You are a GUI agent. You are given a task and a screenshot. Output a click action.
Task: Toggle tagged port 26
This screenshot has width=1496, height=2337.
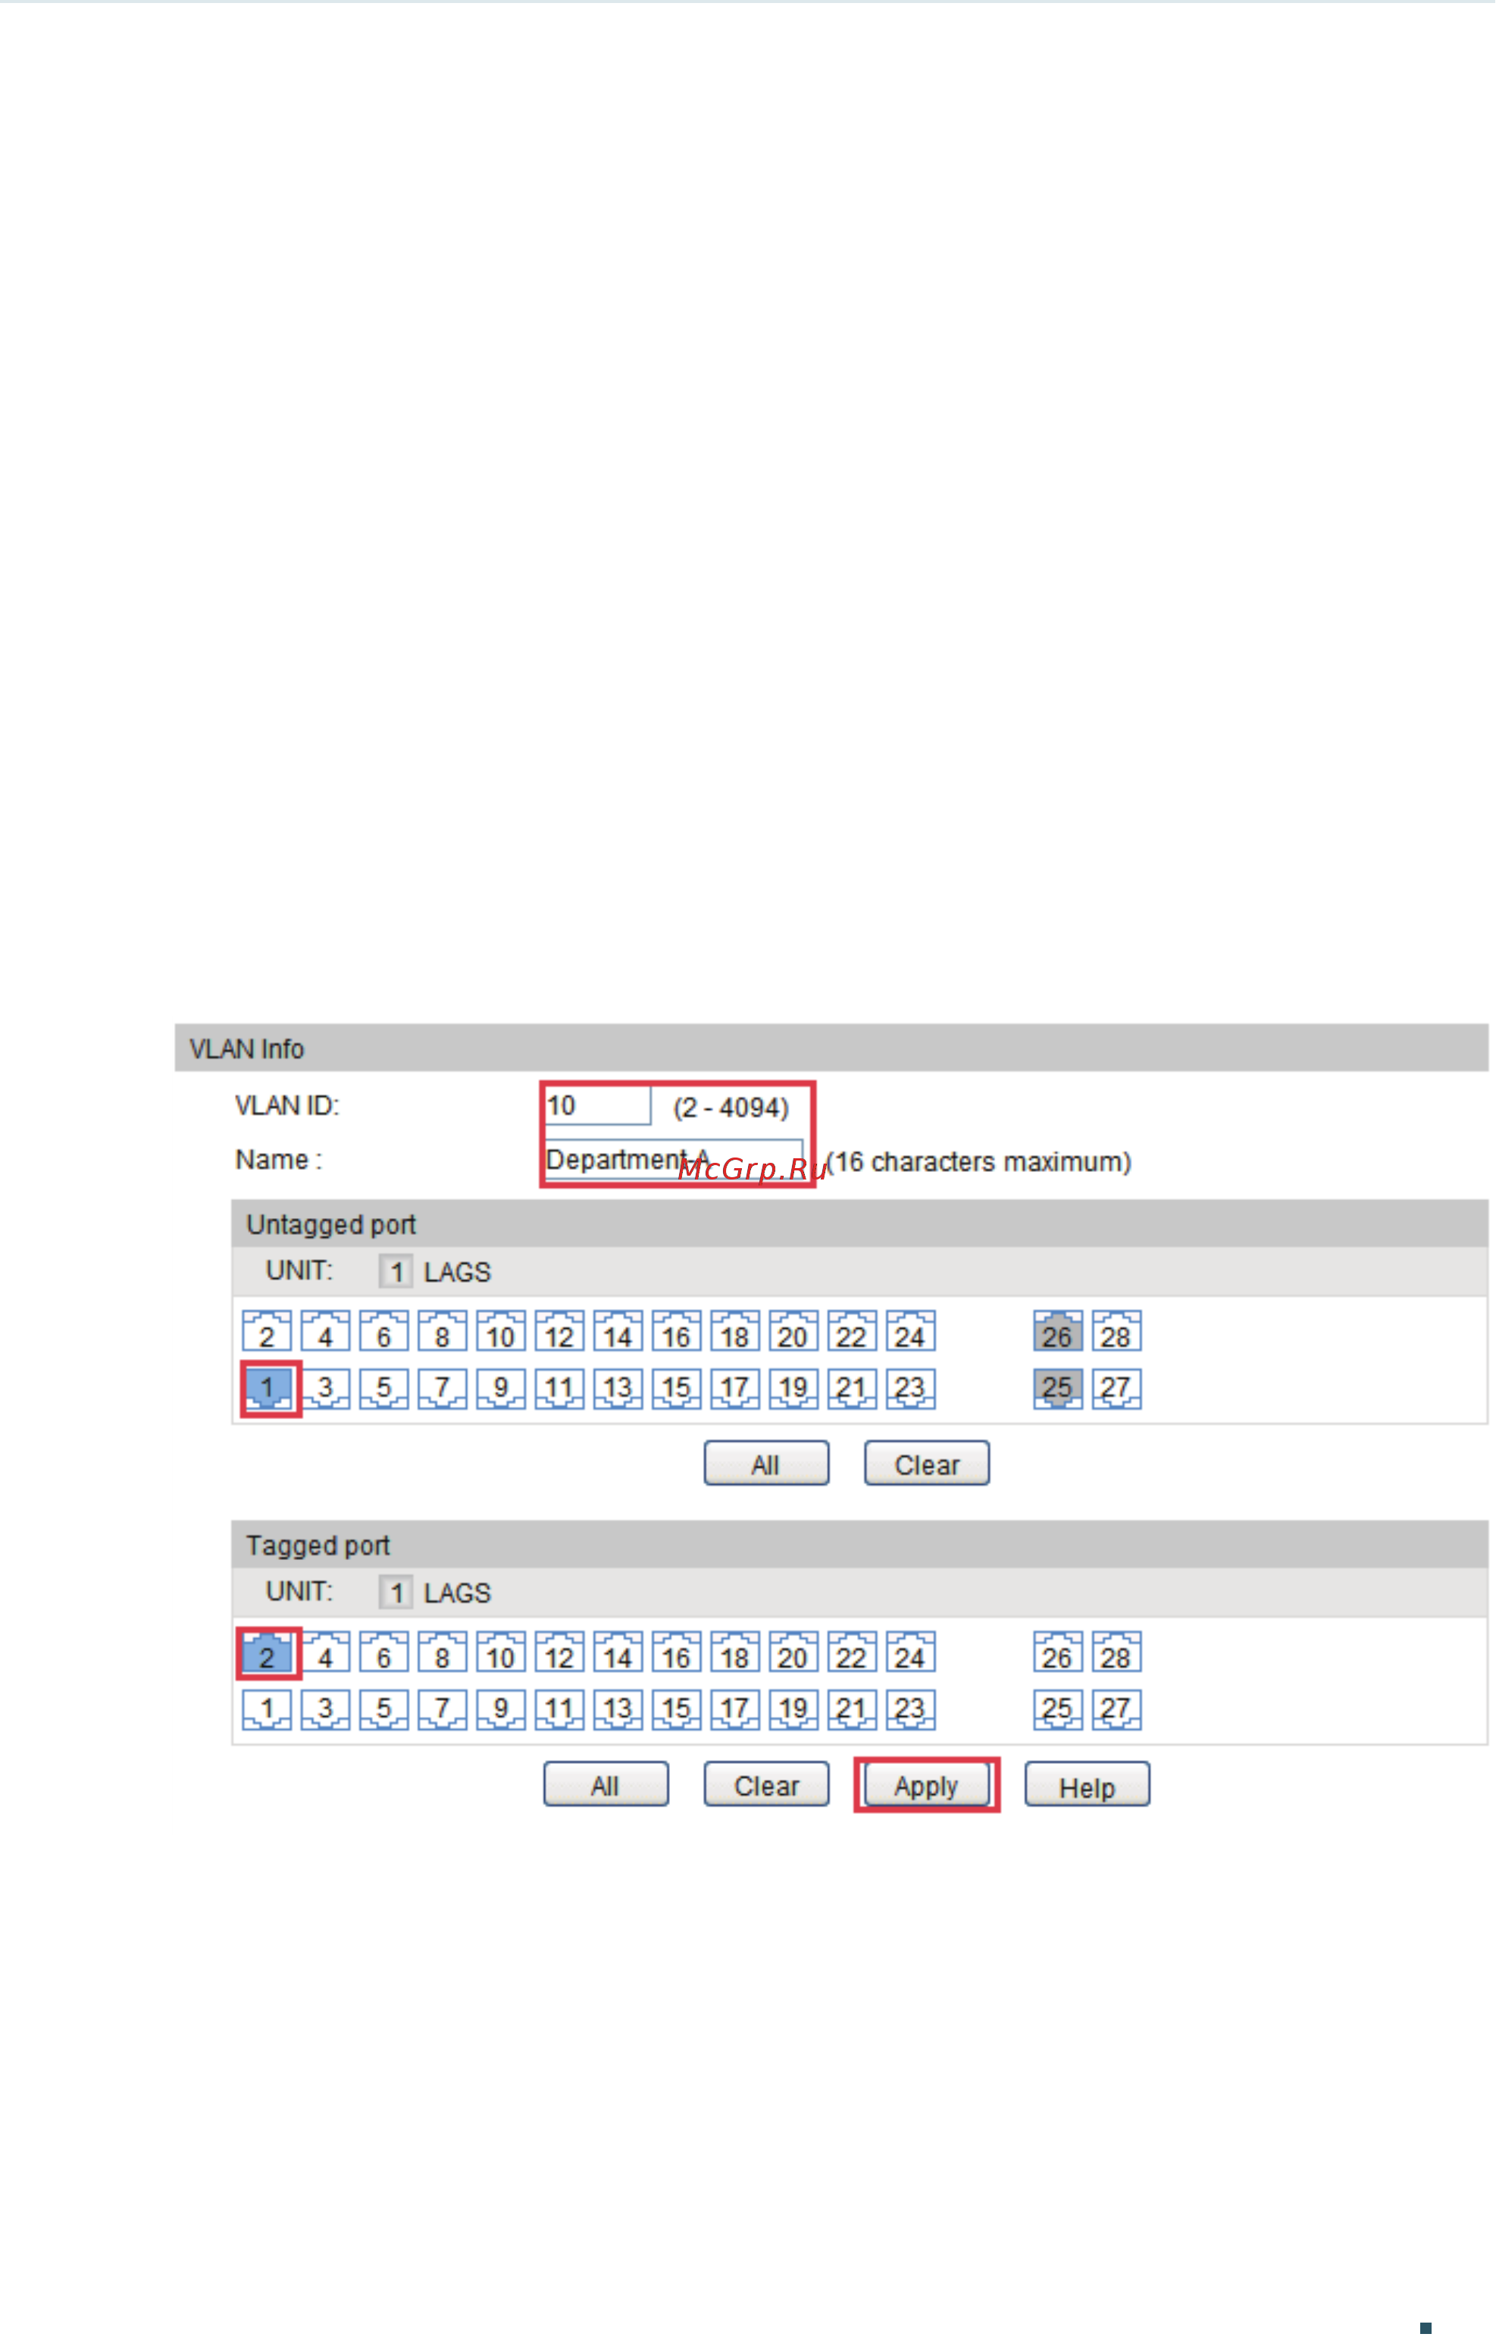pyautogui.click(x=1058, y=1652)
